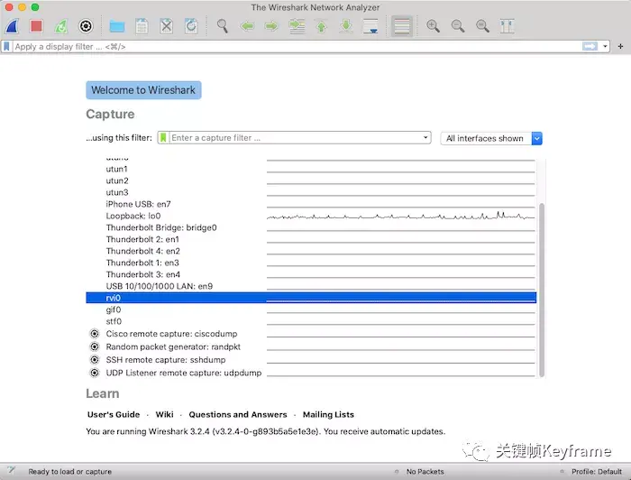The width and height of the screenshot is (631, 480).
Task: Start capturing packets with the shark fin icon
Action: [x=12, y=26]
